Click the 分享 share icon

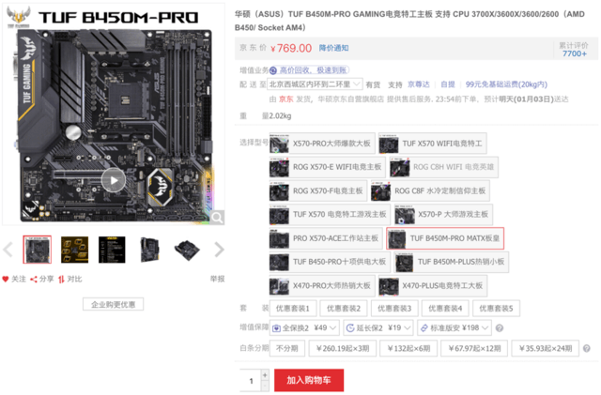point(34,280)
